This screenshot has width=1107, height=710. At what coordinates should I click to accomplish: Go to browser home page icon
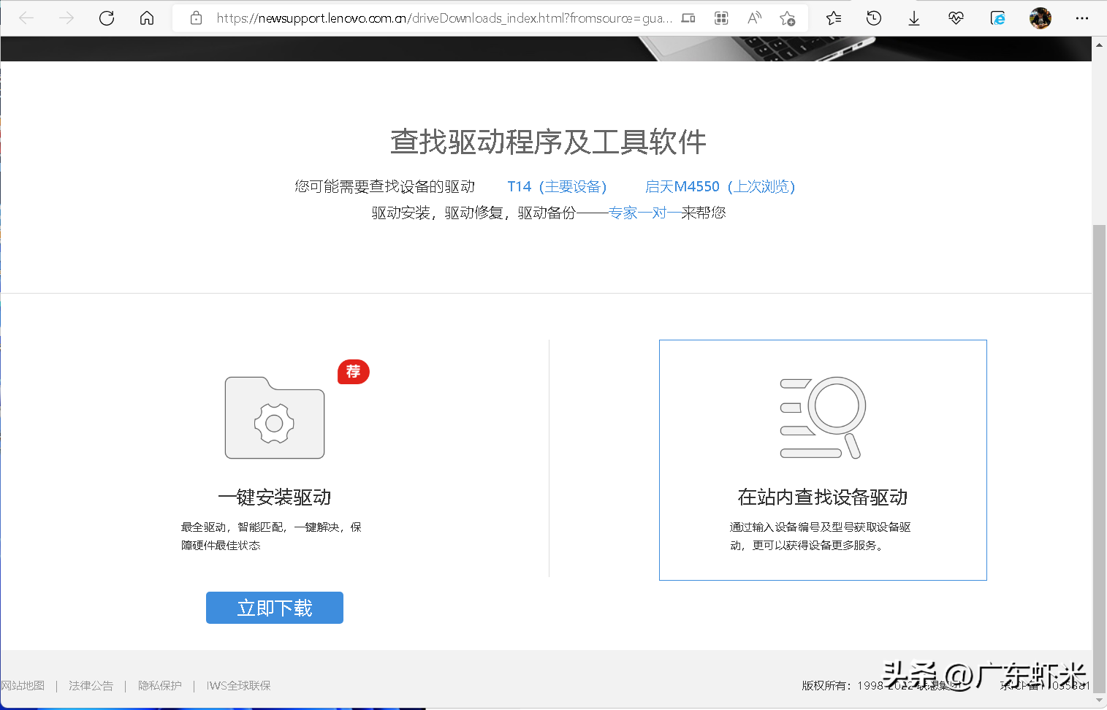[x=147, y=18]
